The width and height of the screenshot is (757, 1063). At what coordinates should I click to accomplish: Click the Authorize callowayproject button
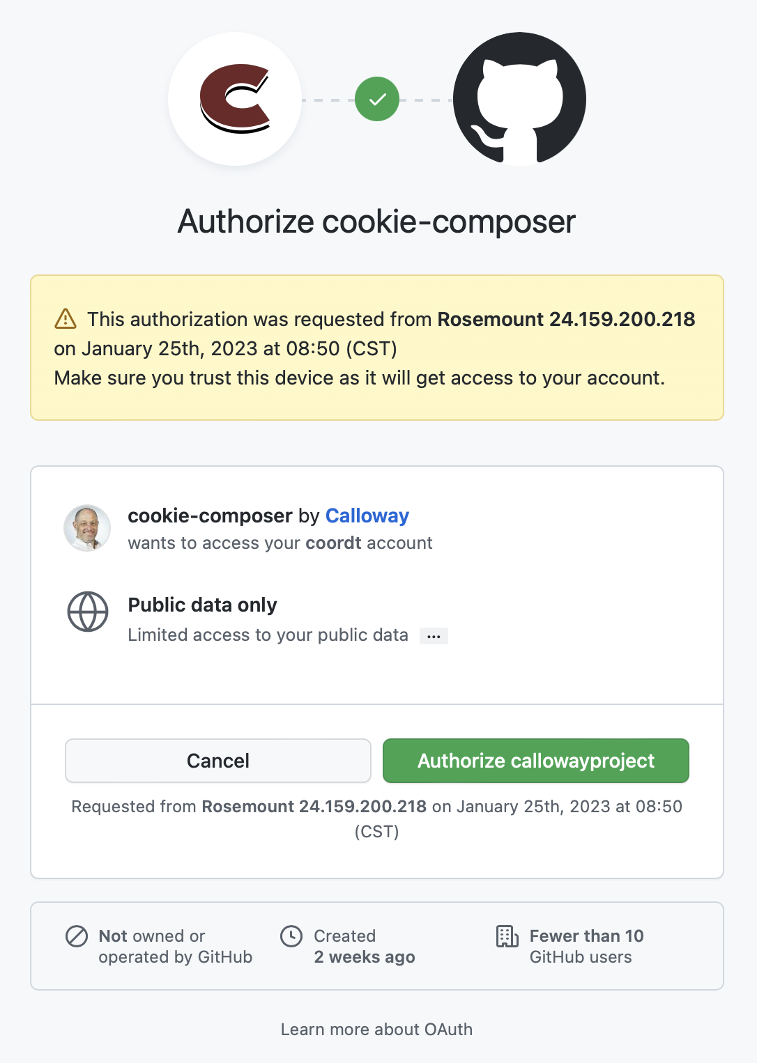pyautogui.click(x=535, y=761)
